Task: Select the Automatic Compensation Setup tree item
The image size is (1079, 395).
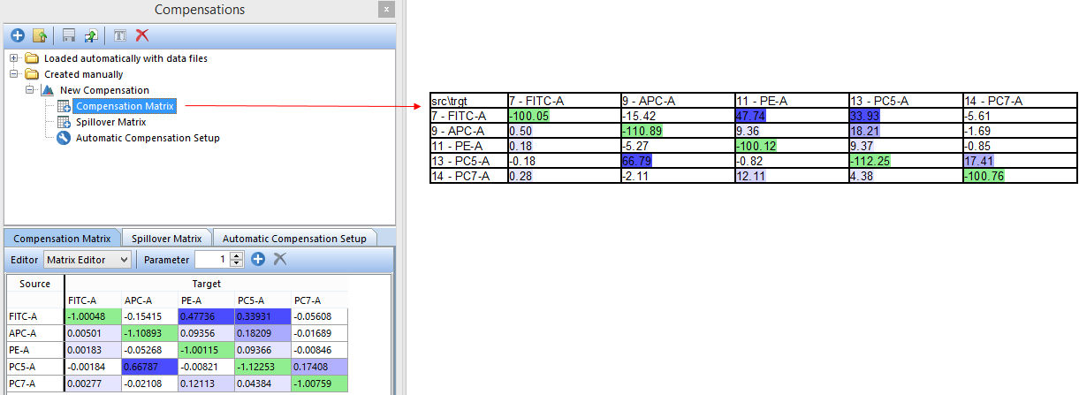Action: 147,138
